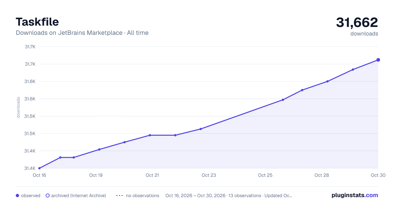Select the data point directly above the Oct 21 label

point(150,135)
